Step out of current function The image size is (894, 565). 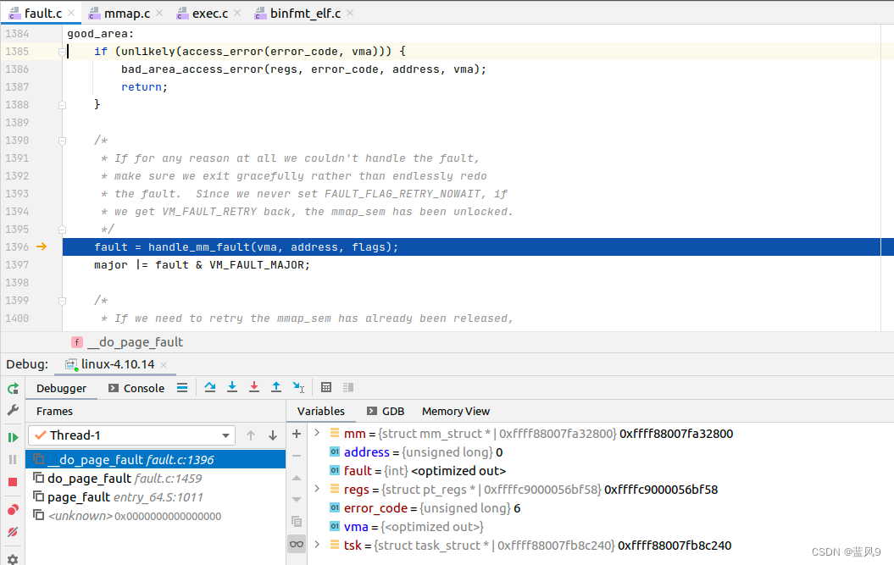click(276, 388)
